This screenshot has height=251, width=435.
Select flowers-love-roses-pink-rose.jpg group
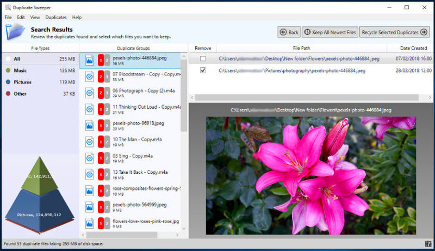[x=130, y=223]
